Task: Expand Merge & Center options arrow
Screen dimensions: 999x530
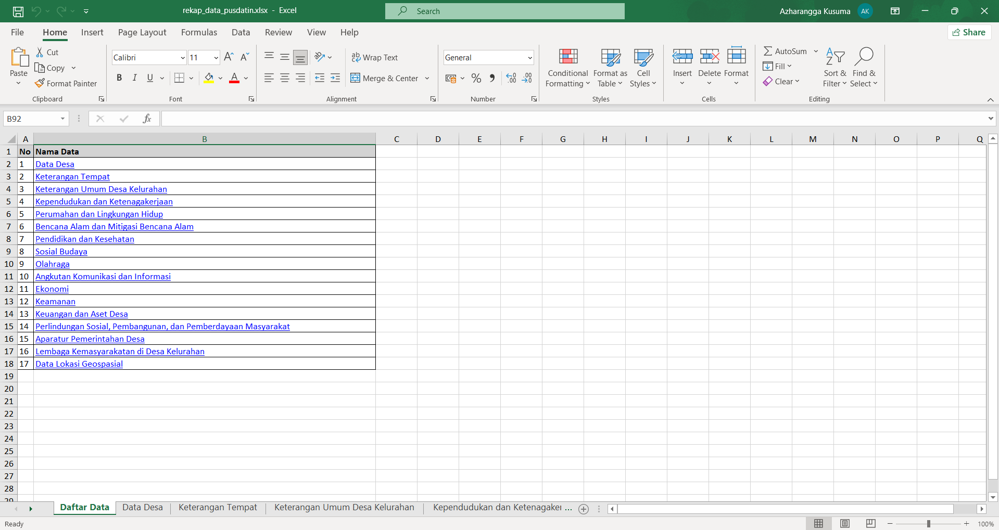Action: 427,79
